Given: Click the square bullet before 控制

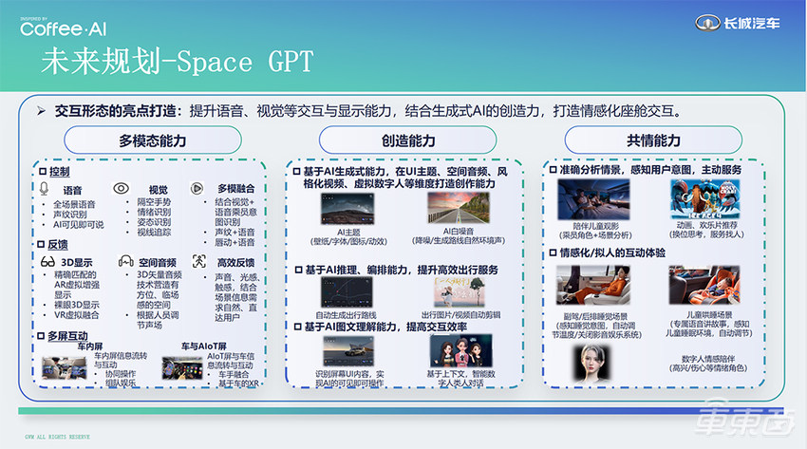Looking at the screenshot, I should (x=42, y=172).
